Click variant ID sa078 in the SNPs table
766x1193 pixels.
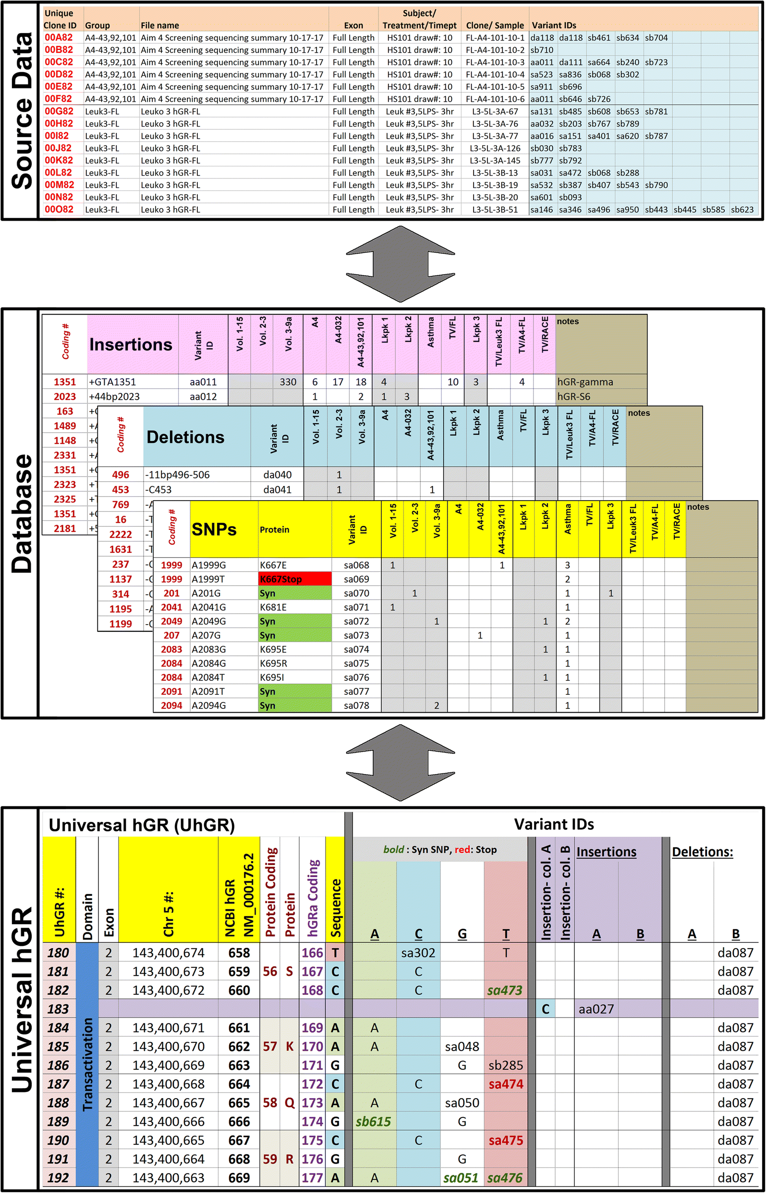tap(356, 705)
